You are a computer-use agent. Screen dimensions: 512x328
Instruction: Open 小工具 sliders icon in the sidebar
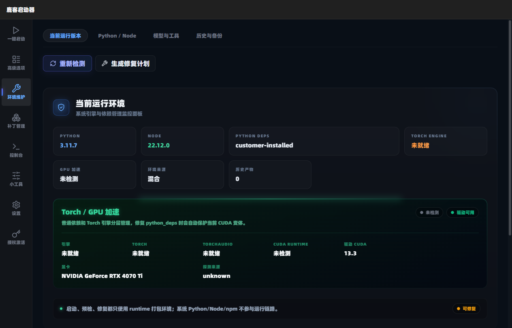(16, 176)
